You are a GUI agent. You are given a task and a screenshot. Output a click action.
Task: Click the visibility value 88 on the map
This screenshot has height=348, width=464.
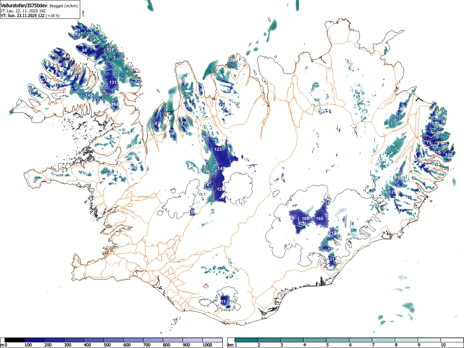tap(171, 134)
